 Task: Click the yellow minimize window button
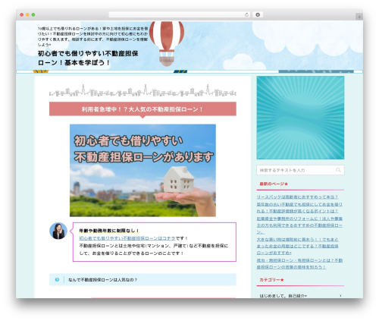pos(27,14)
